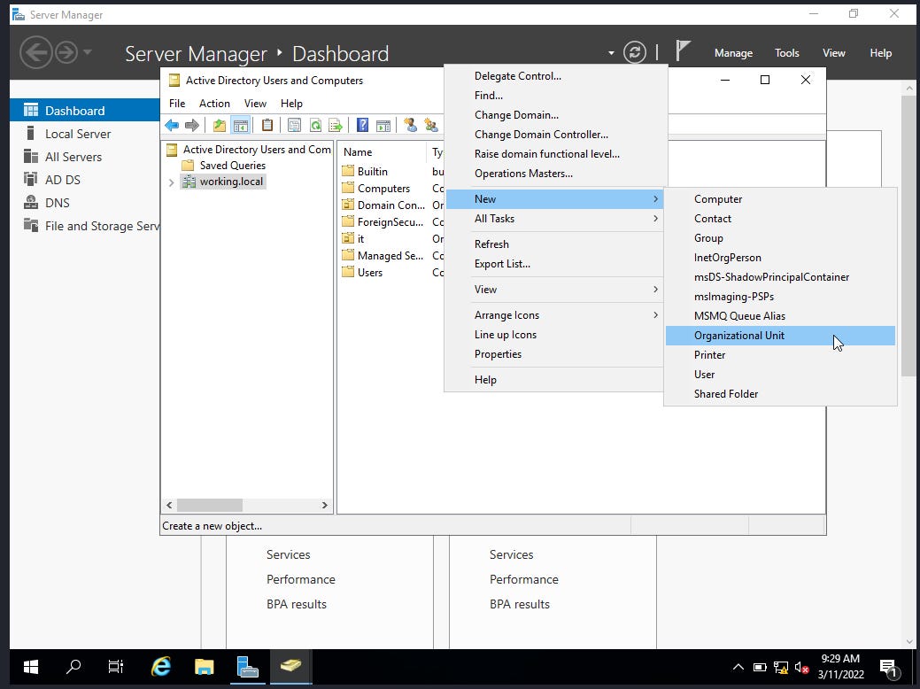This screenshot has height=689, width=920.
Task: Open Internet Explorer from the taskbar
Action: [x=161, y=667]
